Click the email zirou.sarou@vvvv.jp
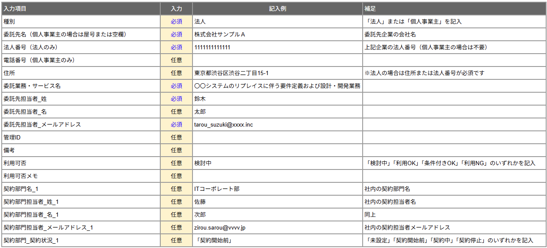 point(220,227)
